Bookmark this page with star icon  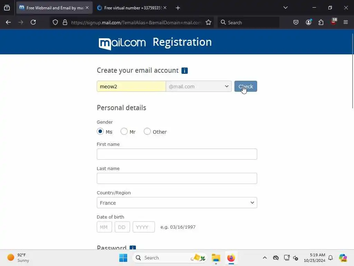(208, 22)
